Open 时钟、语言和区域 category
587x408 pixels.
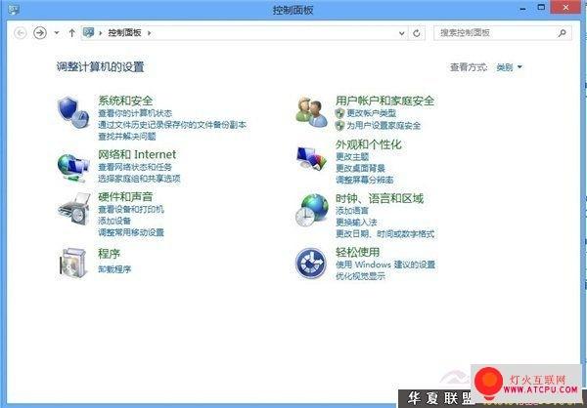pos(380,198)
